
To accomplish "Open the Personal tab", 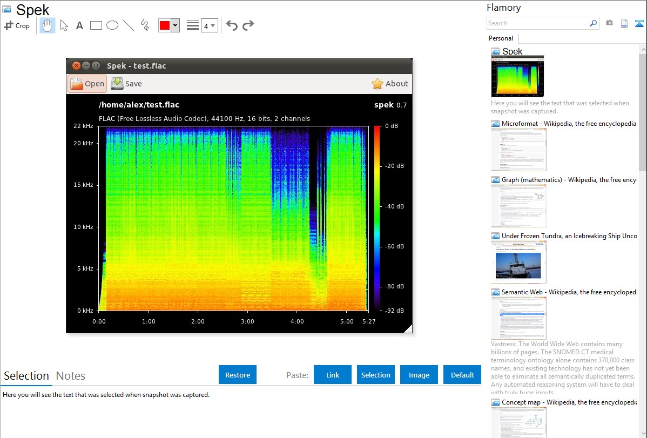I will click(x=501, y=38).
